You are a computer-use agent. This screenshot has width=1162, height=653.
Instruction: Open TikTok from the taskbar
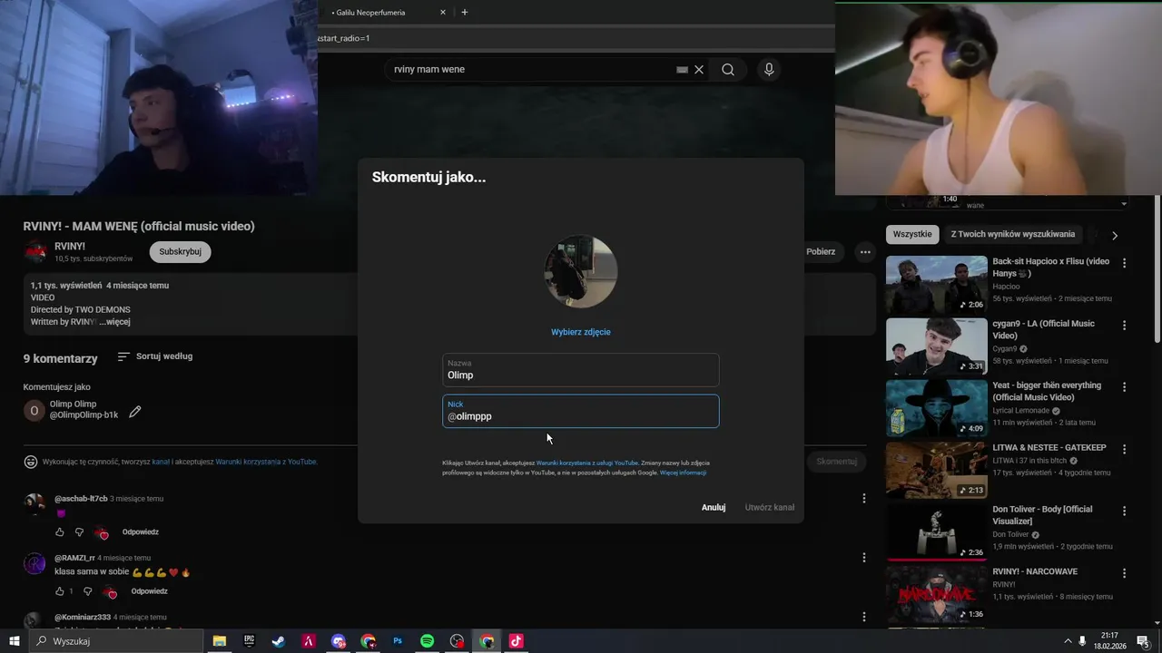point(517,641)
